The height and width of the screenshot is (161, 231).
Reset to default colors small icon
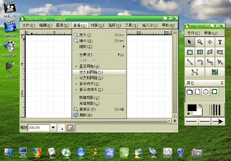tap(189, 114)
